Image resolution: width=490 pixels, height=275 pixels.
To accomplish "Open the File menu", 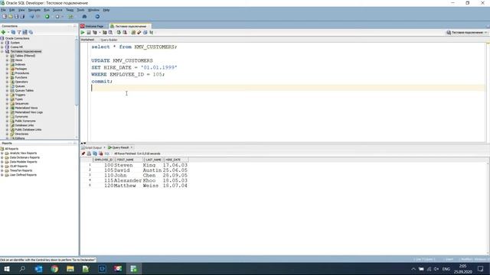I will pos(3,10).
